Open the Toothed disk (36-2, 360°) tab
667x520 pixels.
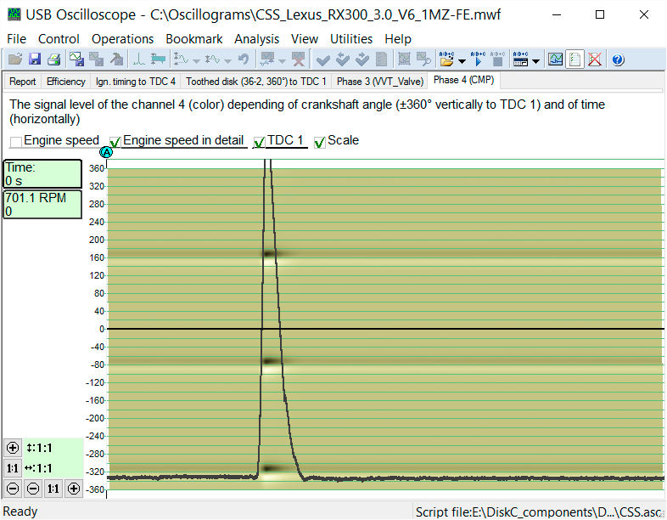256,82
